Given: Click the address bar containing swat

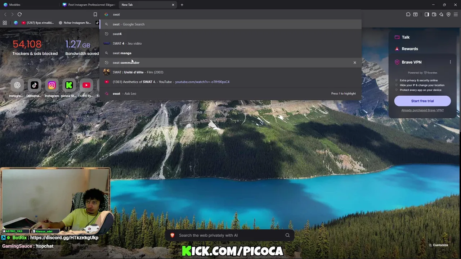Looking at the screenshot, I should pyautogui.click(x=230, y=14).
